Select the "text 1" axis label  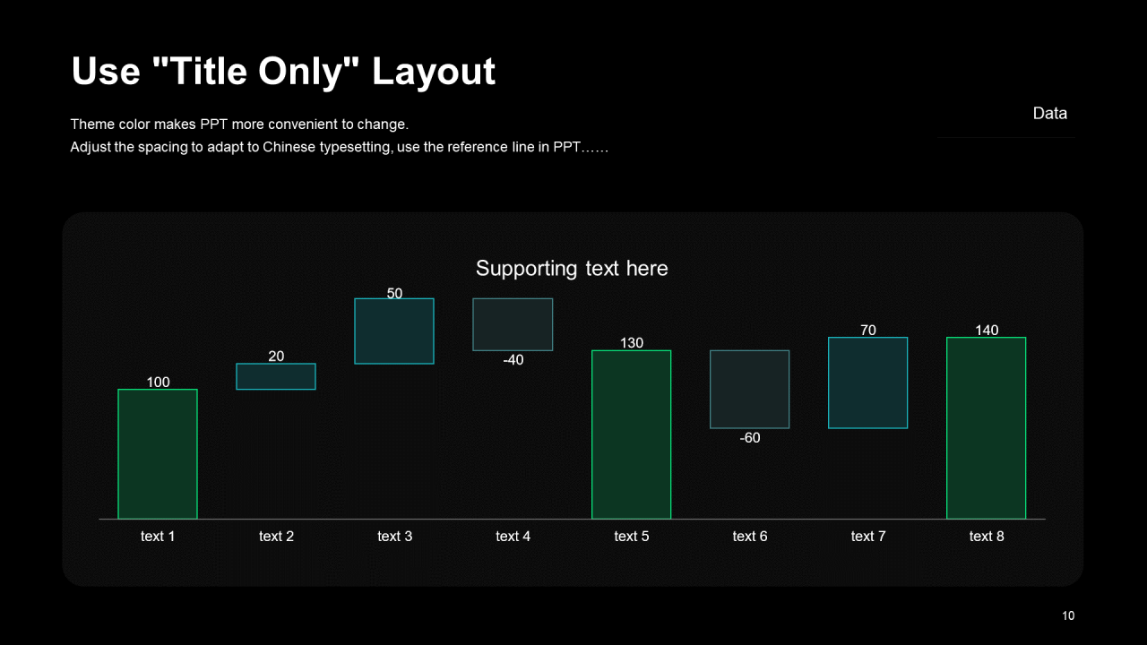pos(158,536)
